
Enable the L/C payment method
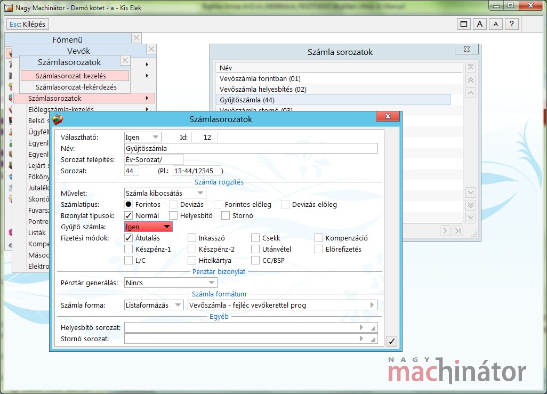pos(128,260)
